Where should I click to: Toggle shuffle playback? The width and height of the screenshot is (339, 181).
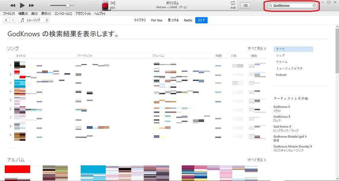point(113,3)
